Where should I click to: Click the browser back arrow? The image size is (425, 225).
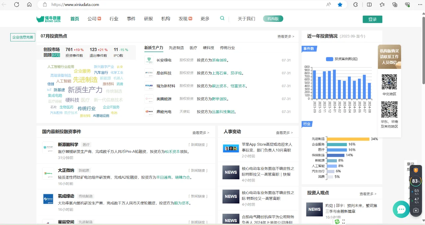4,5
